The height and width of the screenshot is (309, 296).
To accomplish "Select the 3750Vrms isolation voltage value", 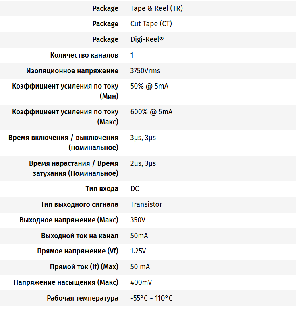I will tap(145, 71).
